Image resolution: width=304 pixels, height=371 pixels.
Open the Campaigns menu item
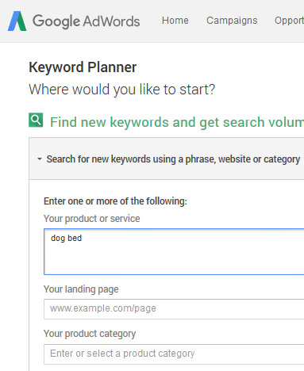(232, 21)
